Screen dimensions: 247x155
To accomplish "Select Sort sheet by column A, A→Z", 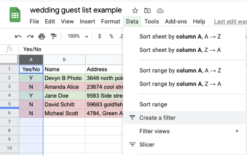I will tap(180, 36).
